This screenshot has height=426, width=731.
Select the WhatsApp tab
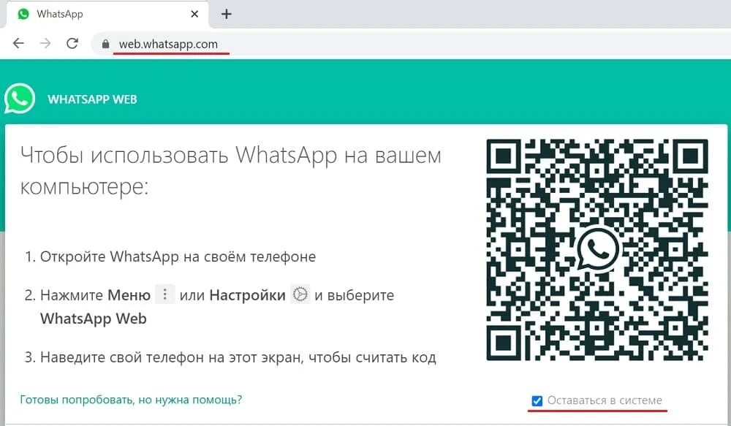coord(107,14)
